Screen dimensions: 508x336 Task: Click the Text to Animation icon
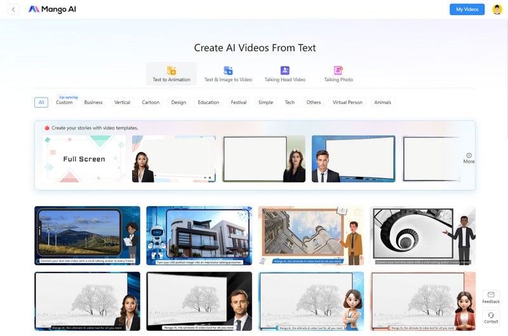click(x=171, y=70)
